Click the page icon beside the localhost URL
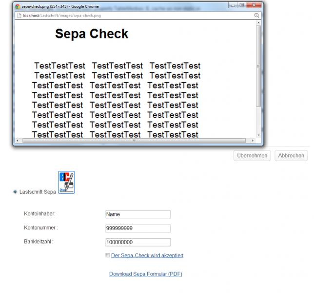Screen dimensions: 314x293 (19, 16)
